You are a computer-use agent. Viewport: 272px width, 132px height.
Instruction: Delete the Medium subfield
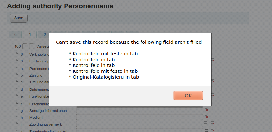click(206, 117)
